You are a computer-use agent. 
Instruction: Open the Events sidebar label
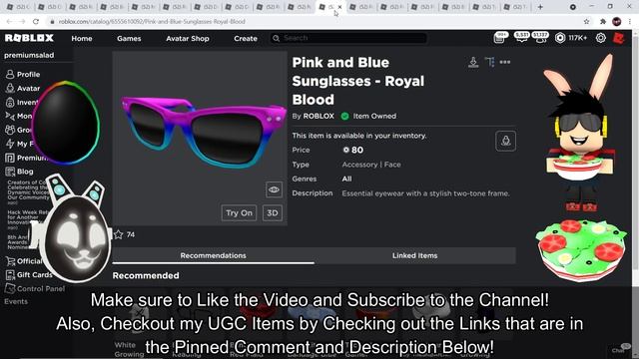point(16,301)
